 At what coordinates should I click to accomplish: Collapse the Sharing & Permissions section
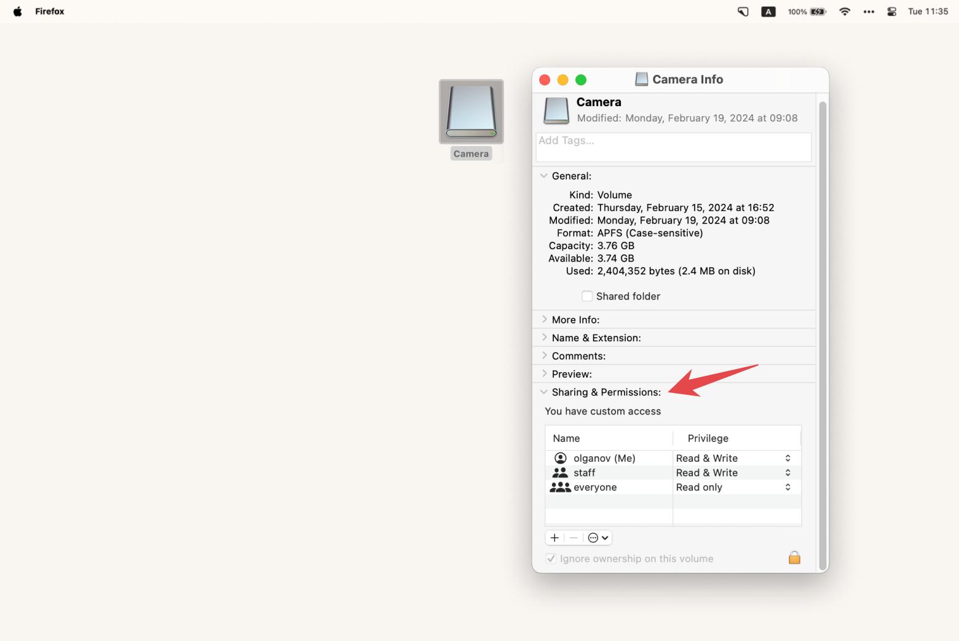pos(543,392)
